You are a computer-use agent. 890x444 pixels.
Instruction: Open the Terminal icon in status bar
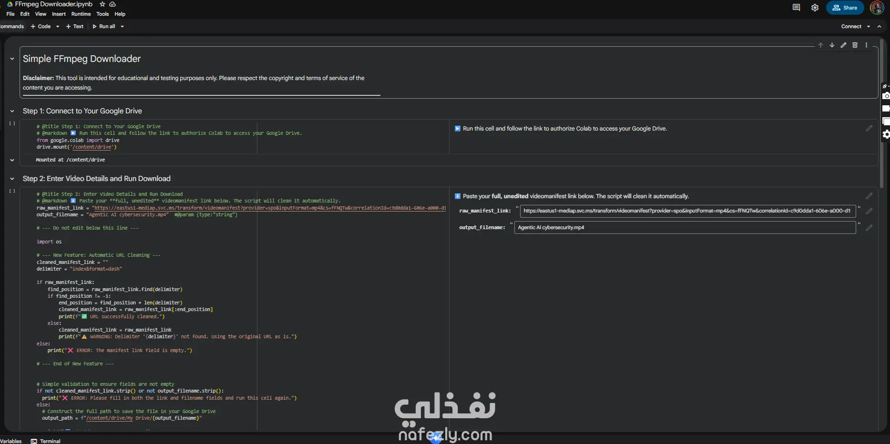(x=34, y=441)
